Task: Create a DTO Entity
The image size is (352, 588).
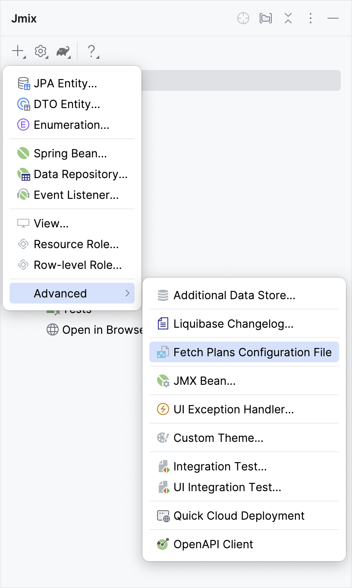Action: point(67,104)
